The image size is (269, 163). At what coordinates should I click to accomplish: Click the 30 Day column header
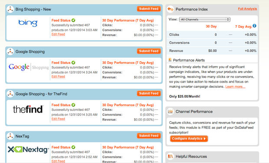211,27
